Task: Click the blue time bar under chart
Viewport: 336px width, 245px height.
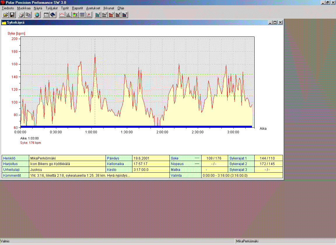Action: click(136, 127)
